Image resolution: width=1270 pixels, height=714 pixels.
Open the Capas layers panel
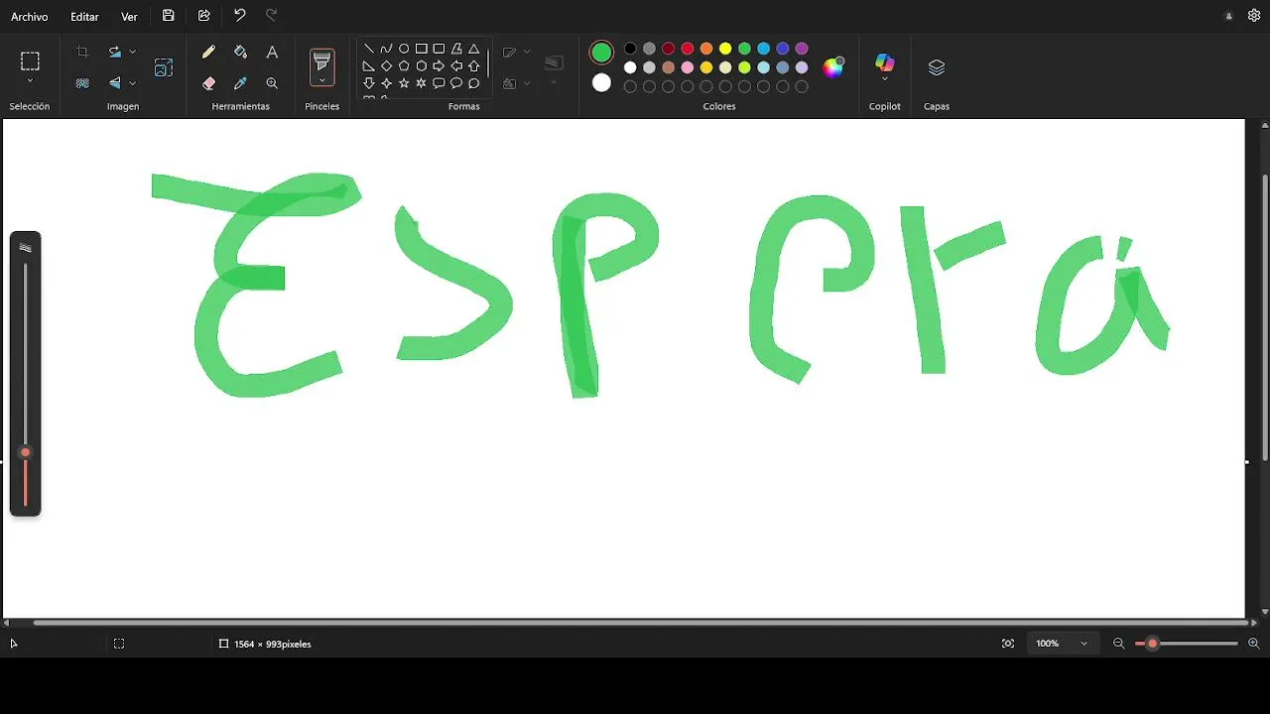(937, 67)
